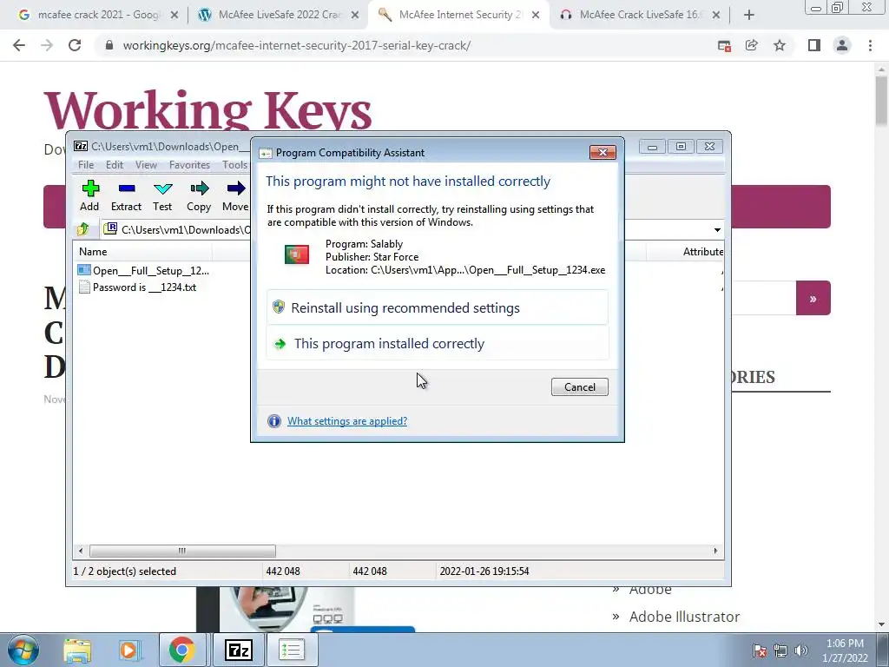
Task: Open the Chrome profile avatar
Action: (x=842, y=45)
